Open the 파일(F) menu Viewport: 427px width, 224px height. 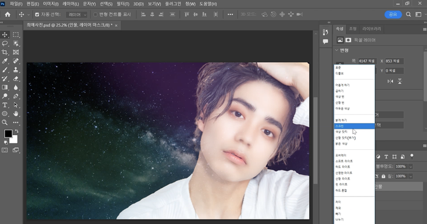(x=16, y=4)
